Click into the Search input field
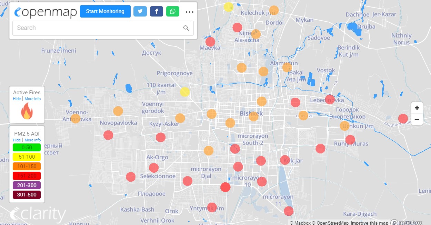Image resolution: width=431 pixels, height=225 pixels. click(97, 28)
